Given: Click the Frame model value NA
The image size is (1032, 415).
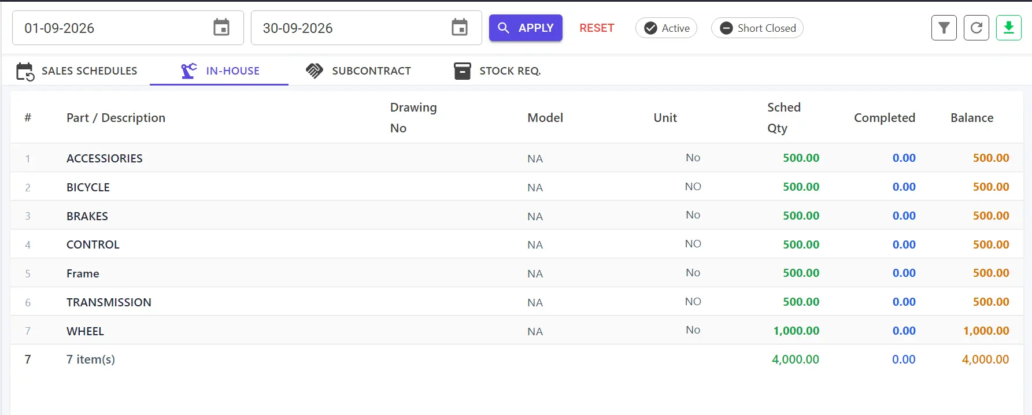Looking at the screenshot, I should 535,273.
